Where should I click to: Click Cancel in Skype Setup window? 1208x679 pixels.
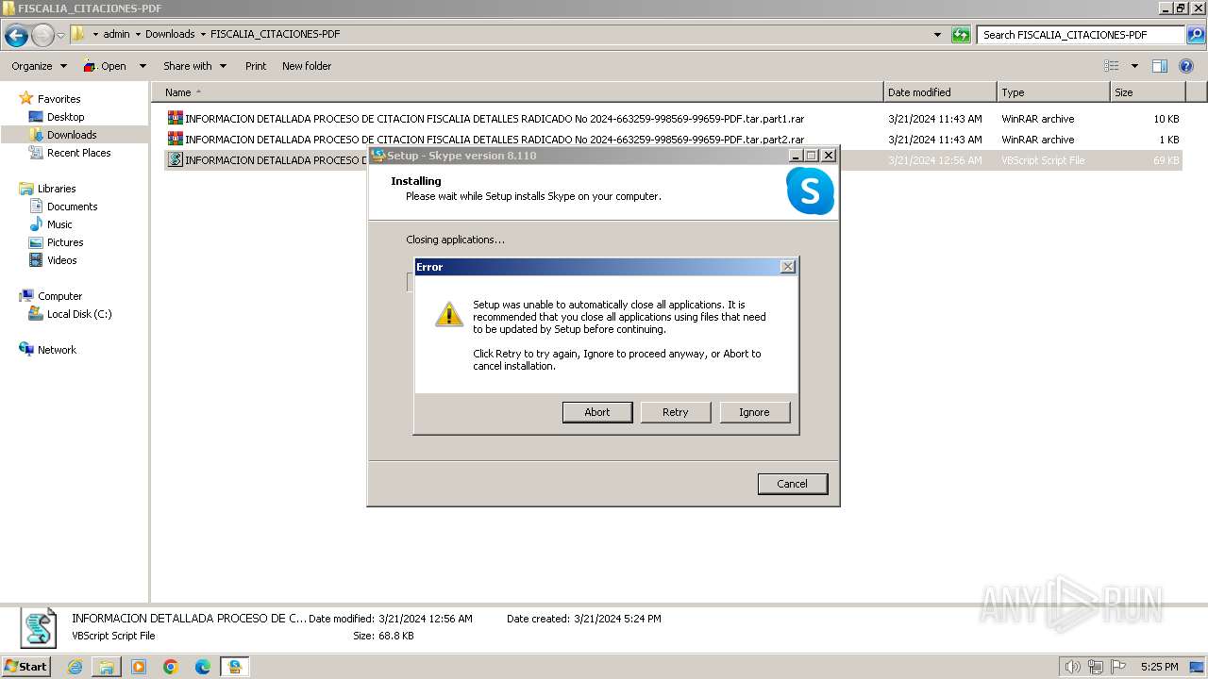(x=793, y=484)
